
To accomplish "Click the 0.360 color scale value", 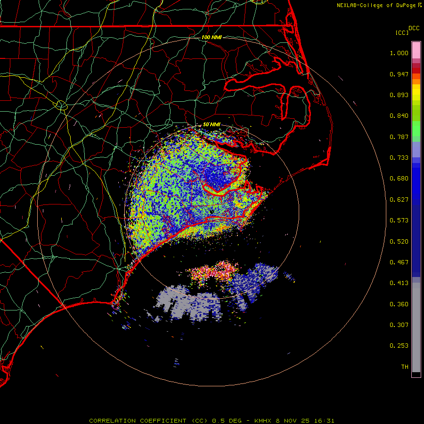I will (x=399, y=304).
